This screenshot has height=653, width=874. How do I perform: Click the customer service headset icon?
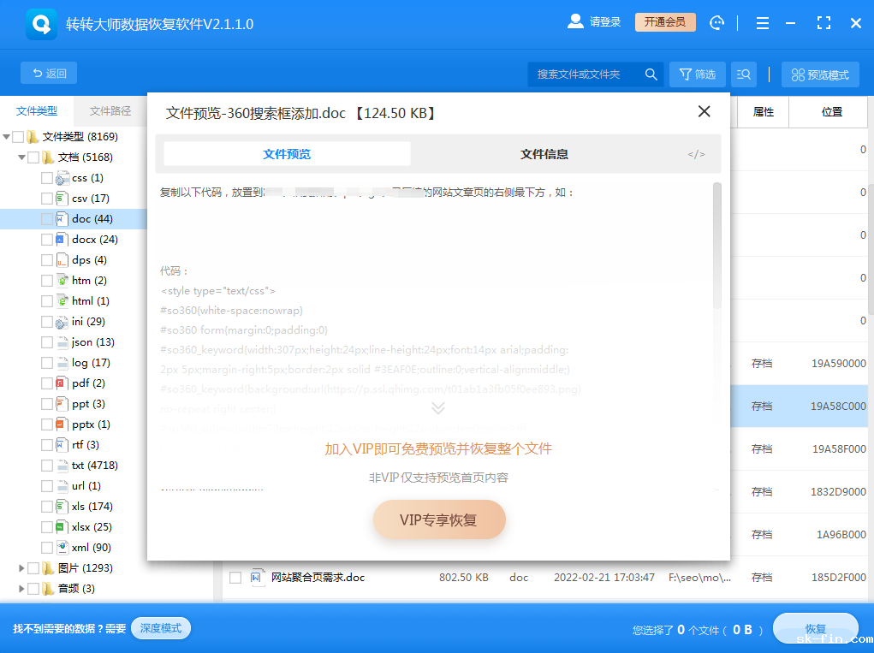click(717, 23)
